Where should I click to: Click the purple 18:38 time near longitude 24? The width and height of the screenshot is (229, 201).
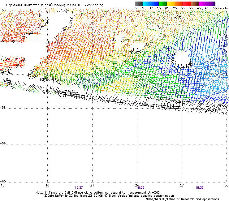click(140, 188)
